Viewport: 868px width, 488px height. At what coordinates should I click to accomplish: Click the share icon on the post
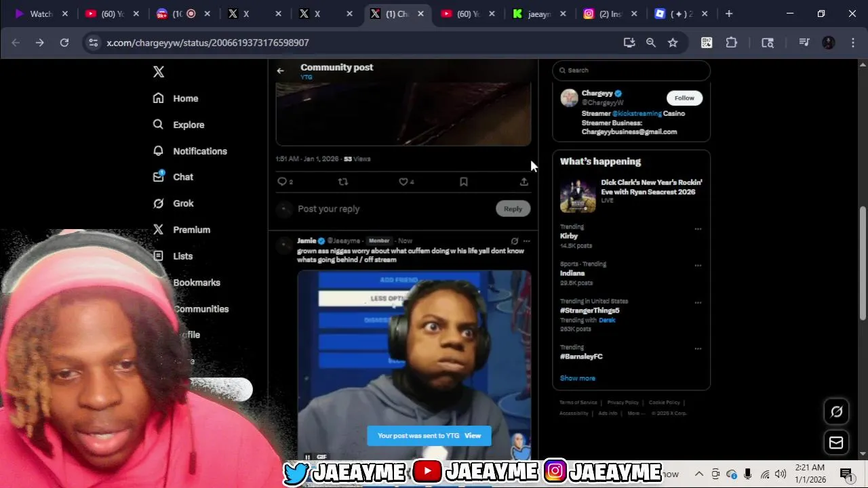point(524,182)
